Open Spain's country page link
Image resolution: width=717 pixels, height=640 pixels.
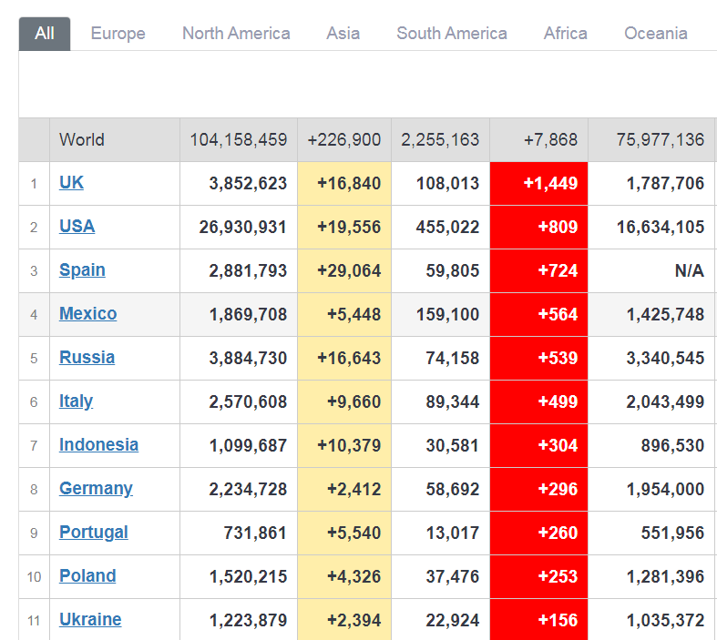tap(82, 270)
